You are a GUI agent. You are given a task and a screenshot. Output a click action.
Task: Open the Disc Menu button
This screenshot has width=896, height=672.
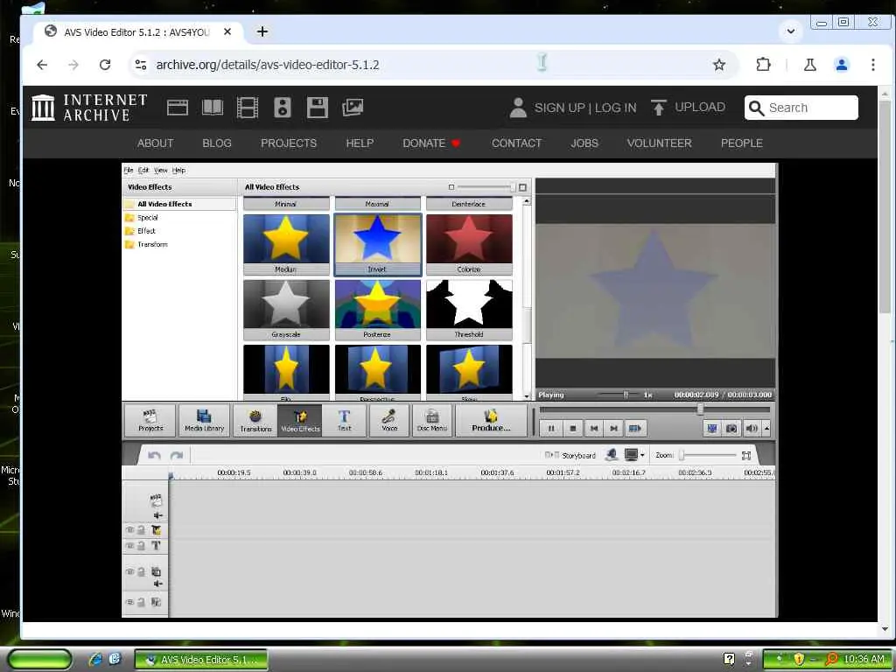click(432, 421)
